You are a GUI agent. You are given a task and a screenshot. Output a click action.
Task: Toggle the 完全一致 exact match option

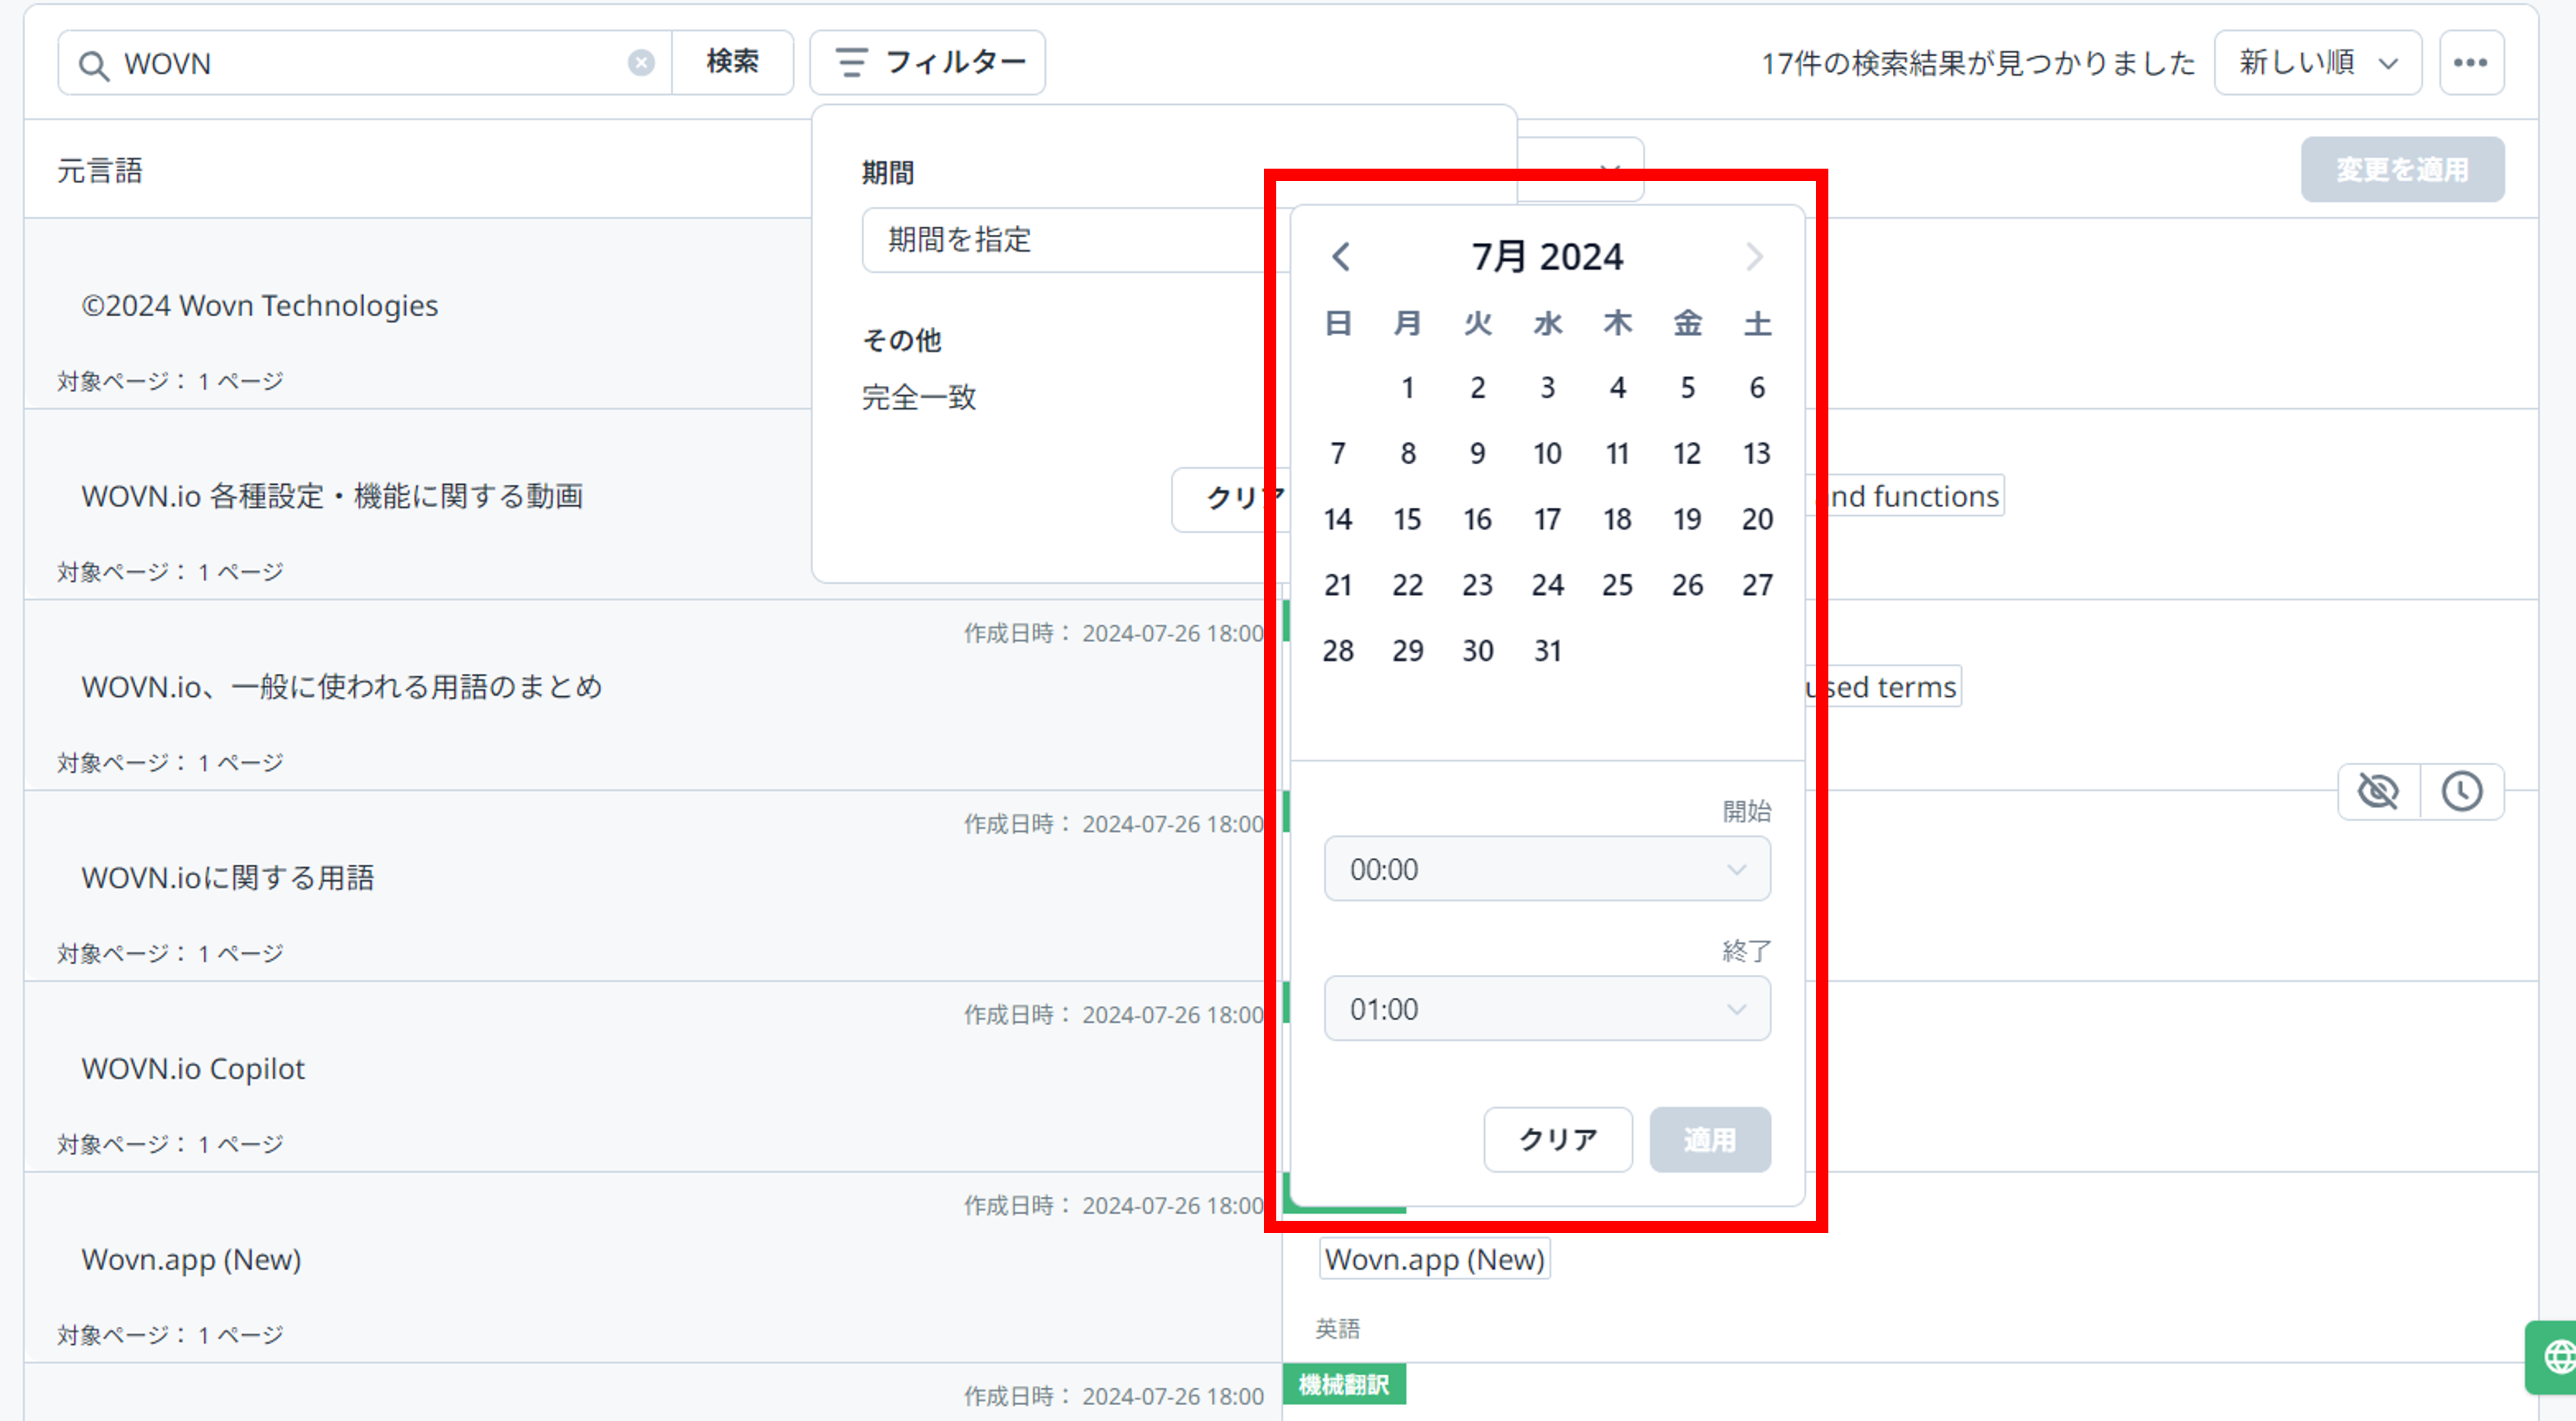[919, 397]
